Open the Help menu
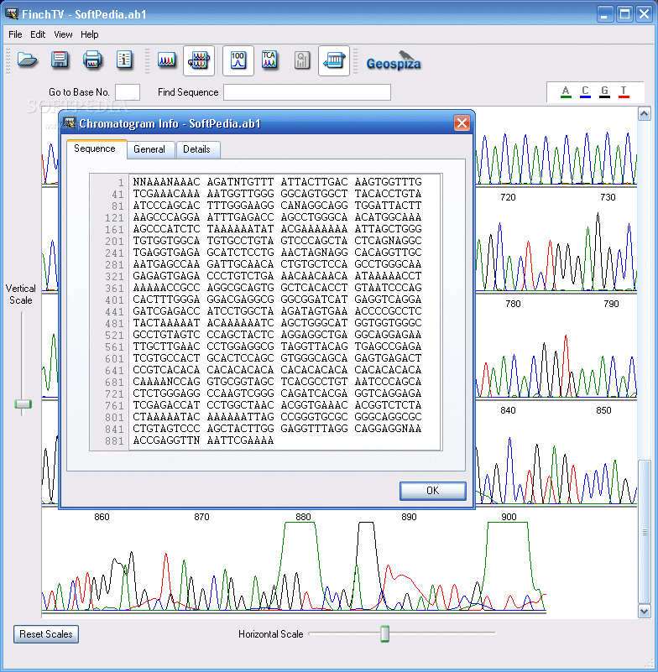This screenshot has width=658, height=672. coord(90,34)
